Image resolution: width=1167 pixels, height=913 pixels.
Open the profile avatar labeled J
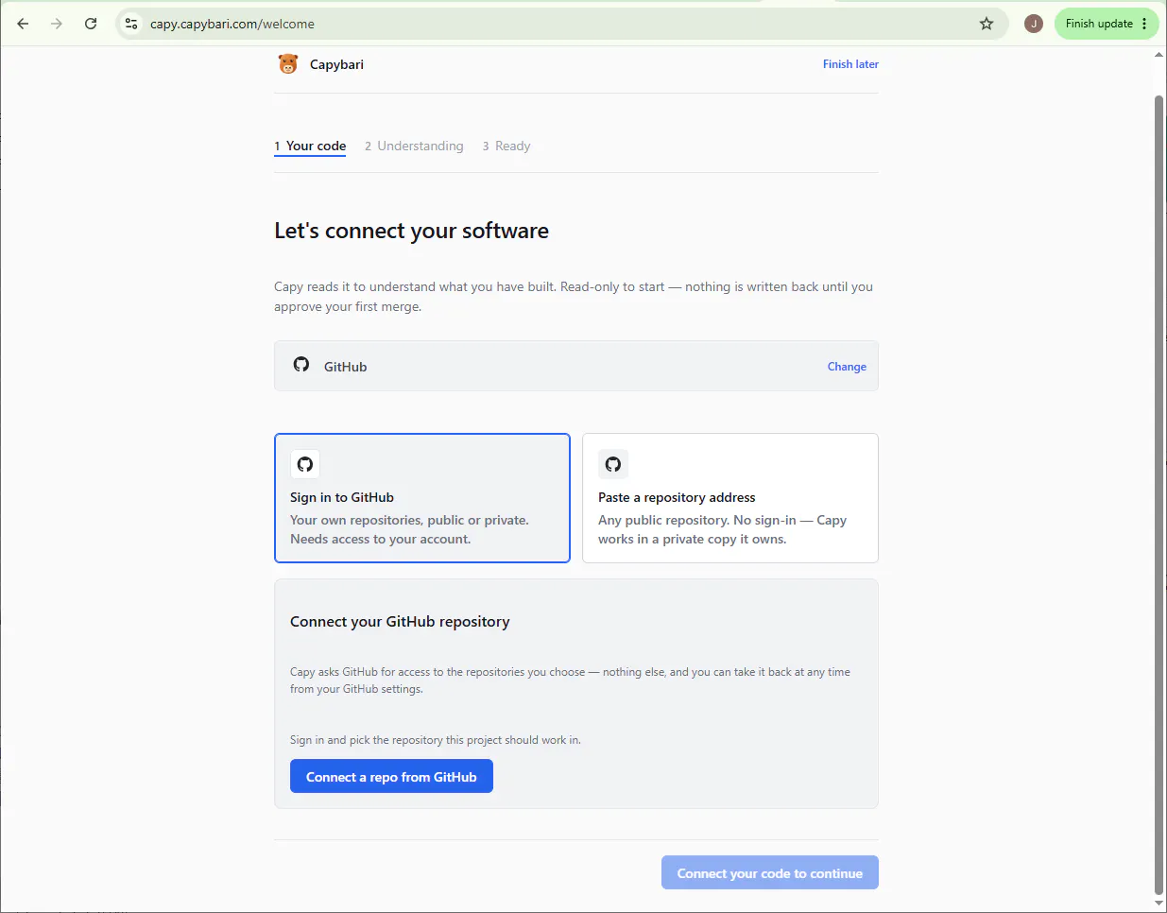(x=1034, y=24)
